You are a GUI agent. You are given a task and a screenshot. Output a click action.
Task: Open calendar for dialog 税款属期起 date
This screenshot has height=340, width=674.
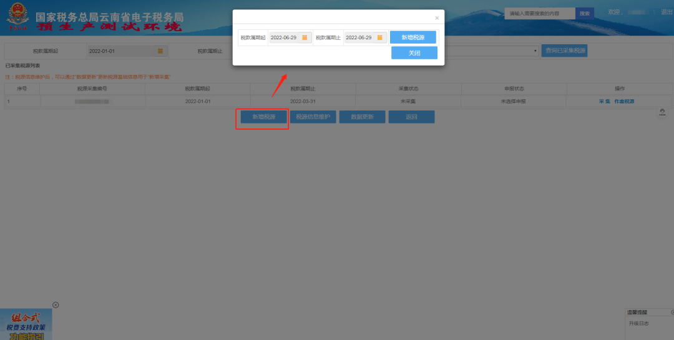[x=305, y=38]
